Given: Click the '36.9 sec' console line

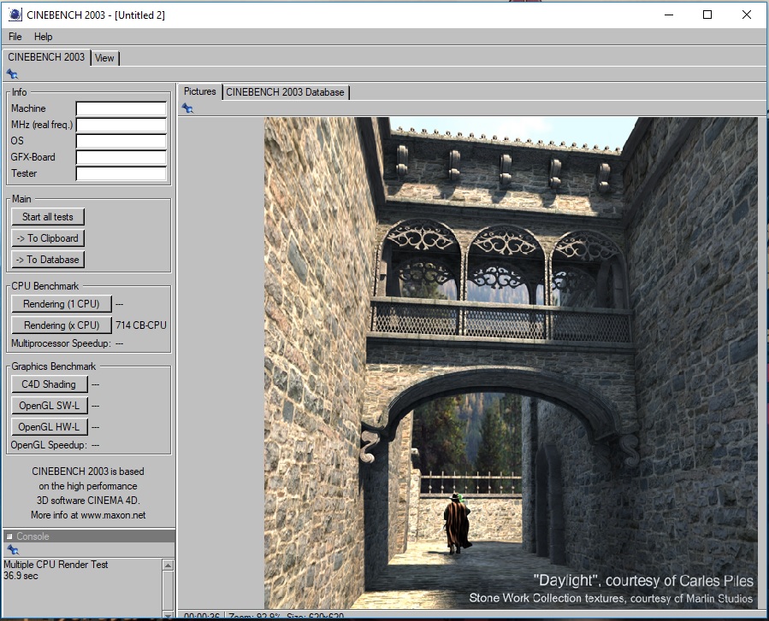Looking at the screenshot, I should 21,576.
